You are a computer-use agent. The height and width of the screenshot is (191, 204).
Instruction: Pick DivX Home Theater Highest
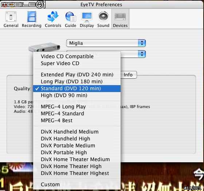click(77, 173)
